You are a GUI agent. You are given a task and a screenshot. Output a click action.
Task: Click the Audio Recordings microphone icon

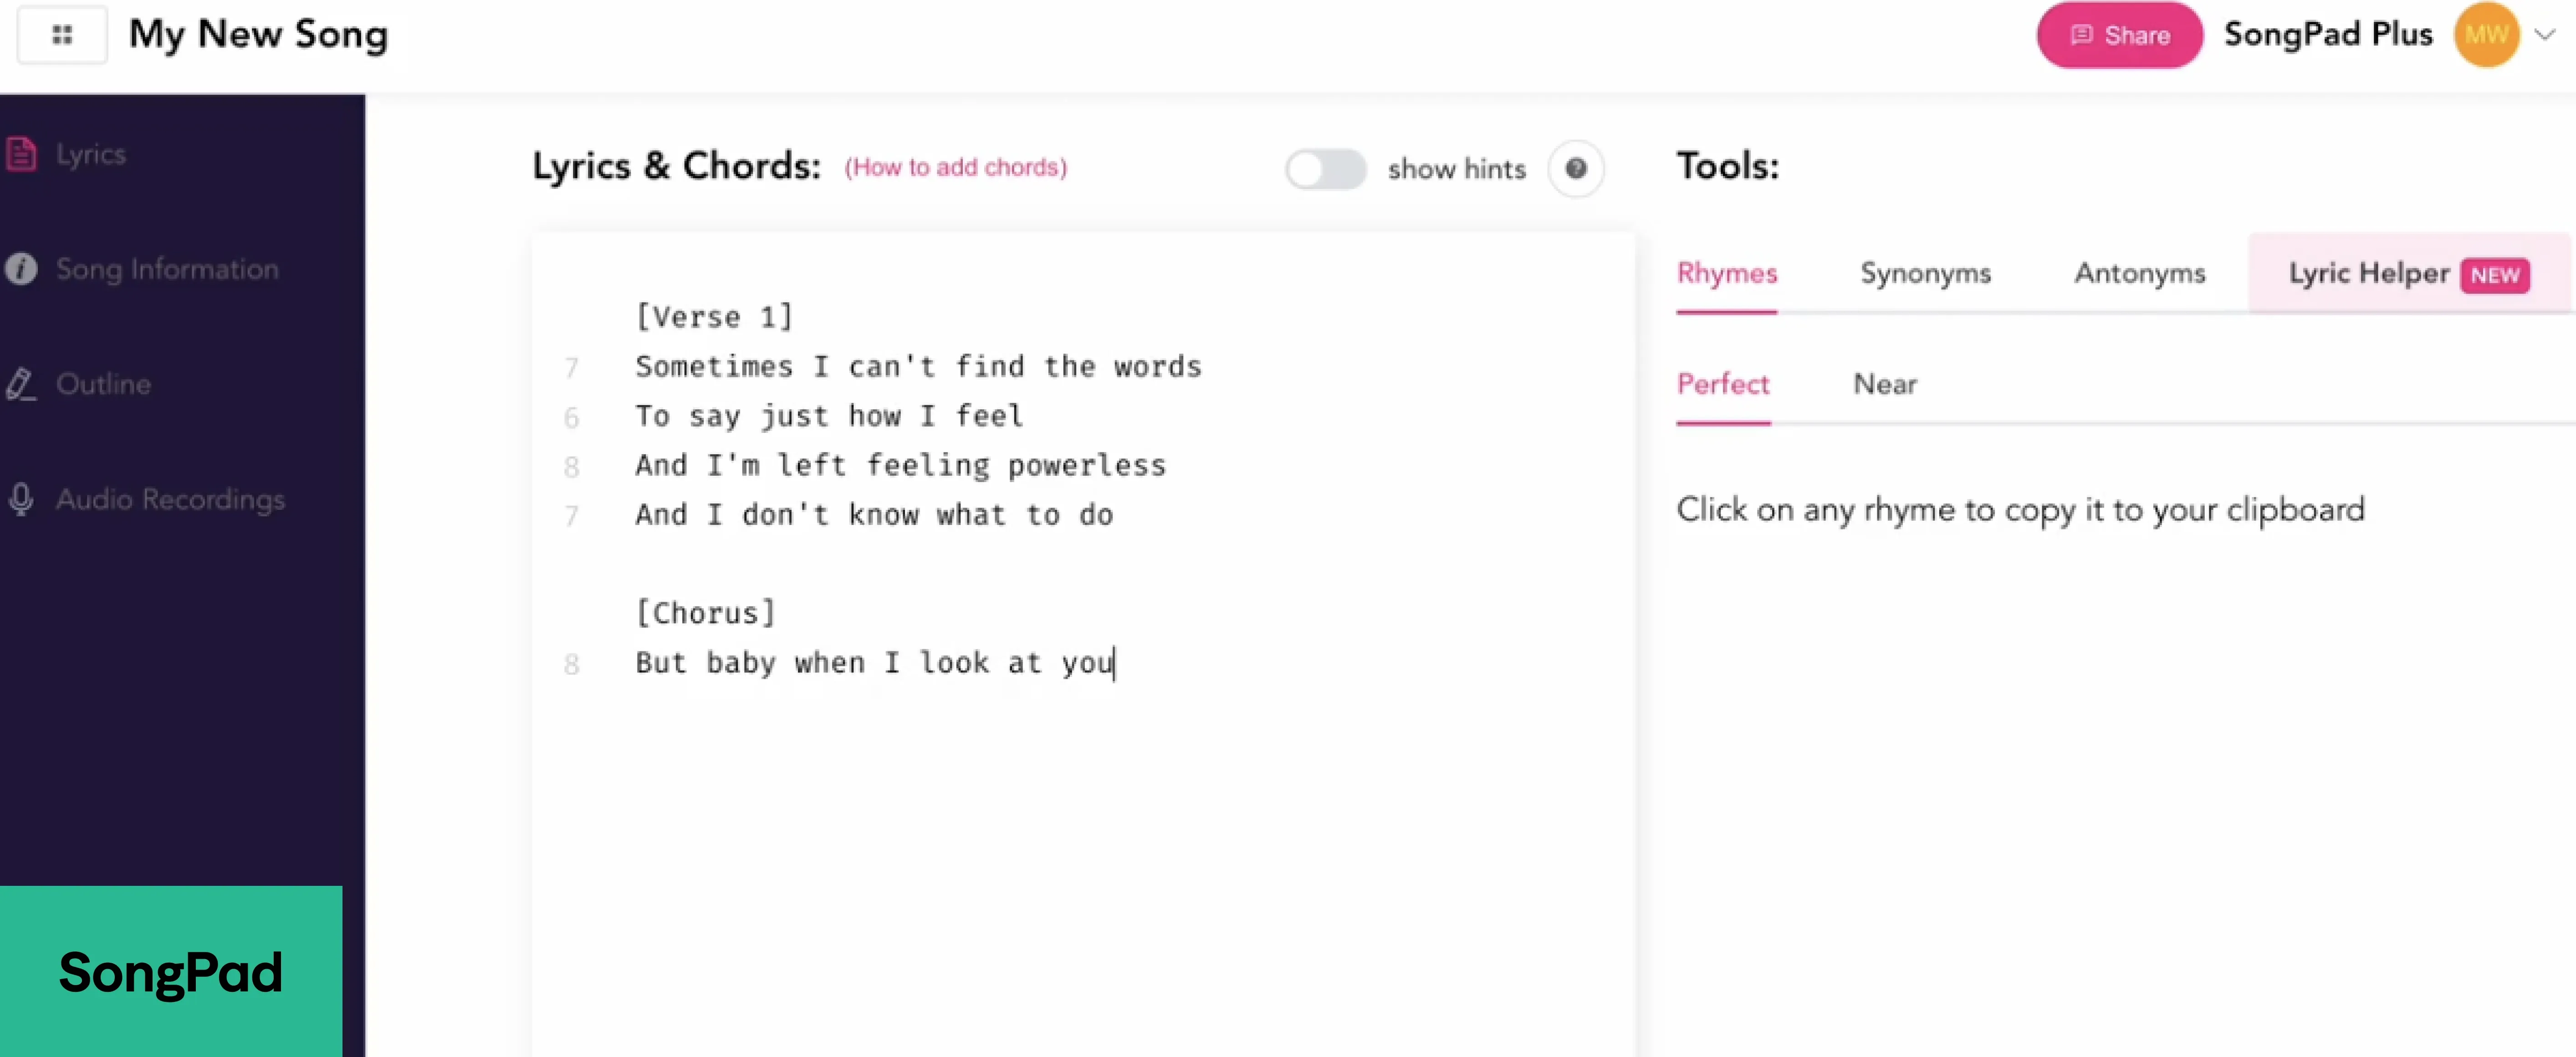tap(21, 498)
